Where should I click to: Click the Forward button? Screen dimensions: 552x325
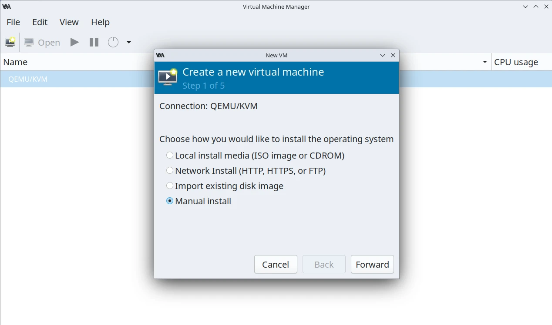(372, 264)
